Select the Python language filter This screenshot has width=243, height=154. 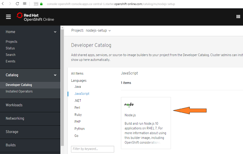(x=79, y=129)
